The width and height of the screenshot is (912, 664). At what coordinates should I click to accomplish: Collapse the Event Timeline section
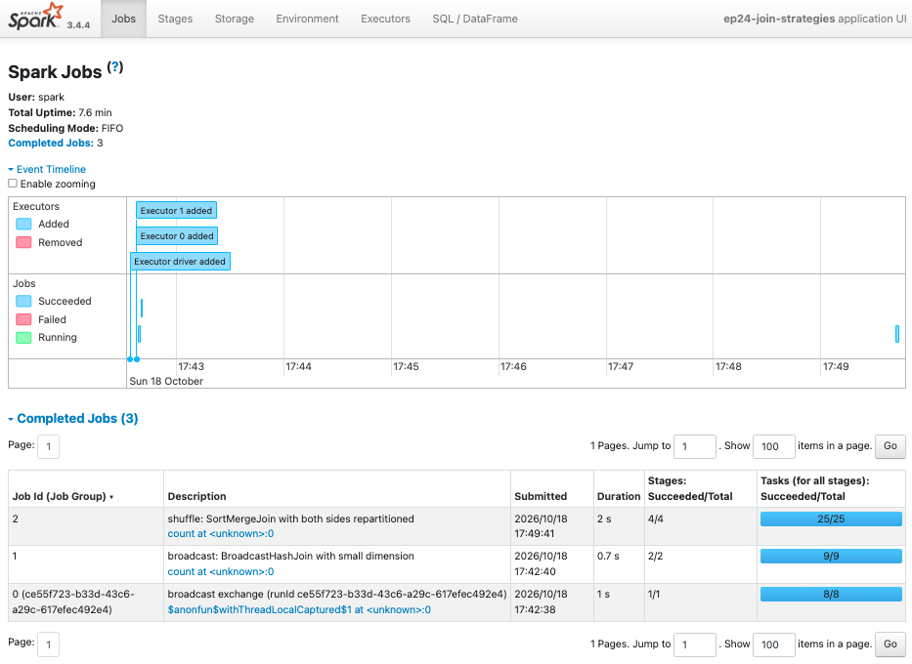pos(47,169)
